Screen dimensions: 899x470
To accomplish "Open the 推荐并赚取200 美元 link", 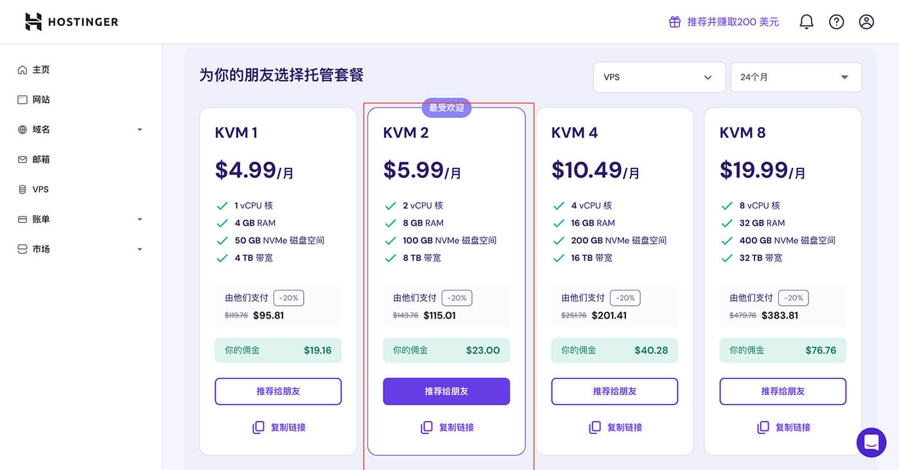I will point(733,22).
